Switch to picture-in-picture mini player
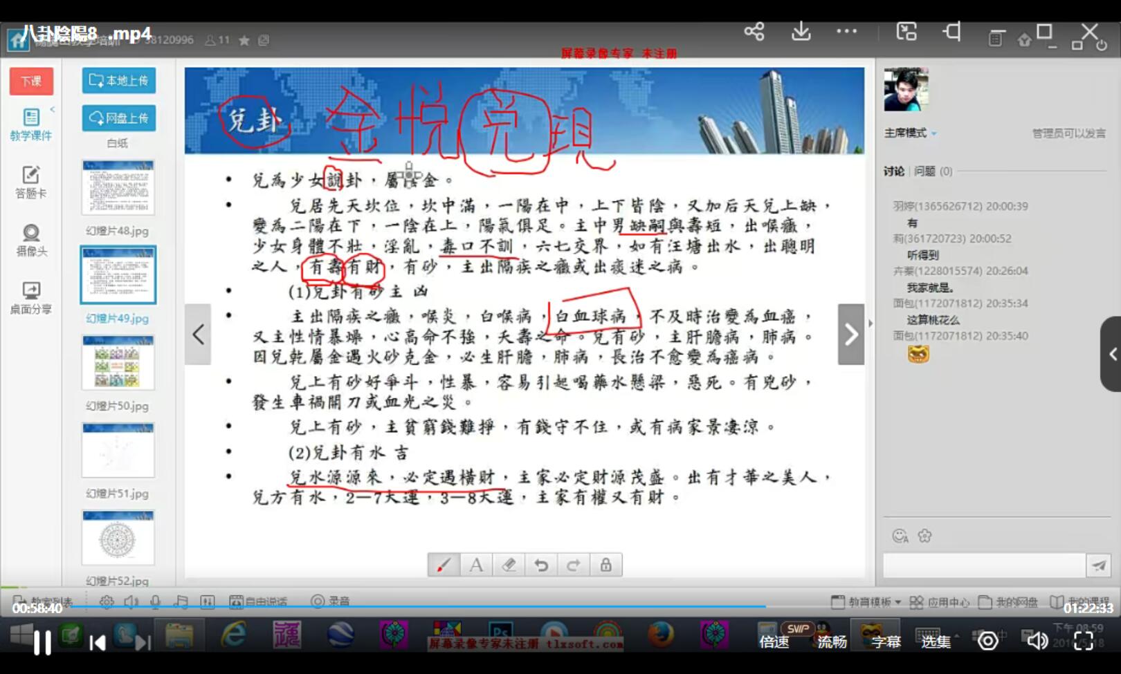 [x=906, y=32]
